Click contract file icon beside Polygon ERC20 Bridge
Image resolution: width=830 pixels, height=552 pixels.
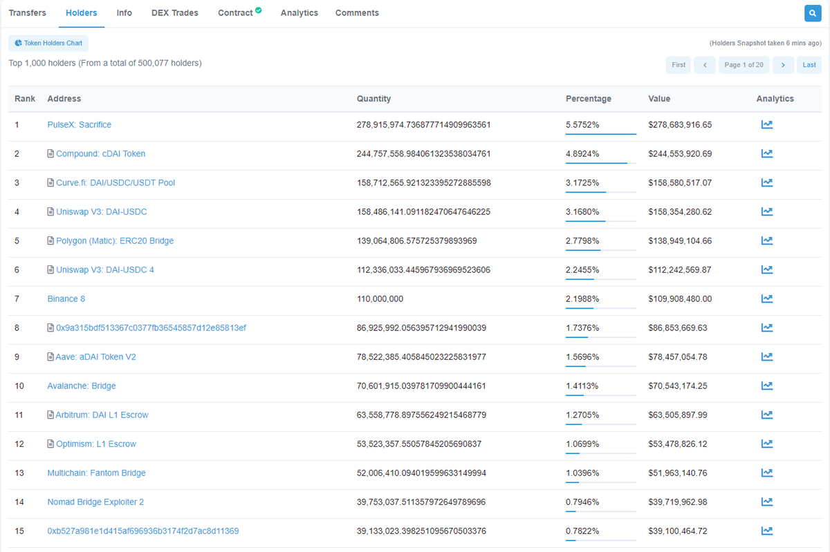pos(50,241)
